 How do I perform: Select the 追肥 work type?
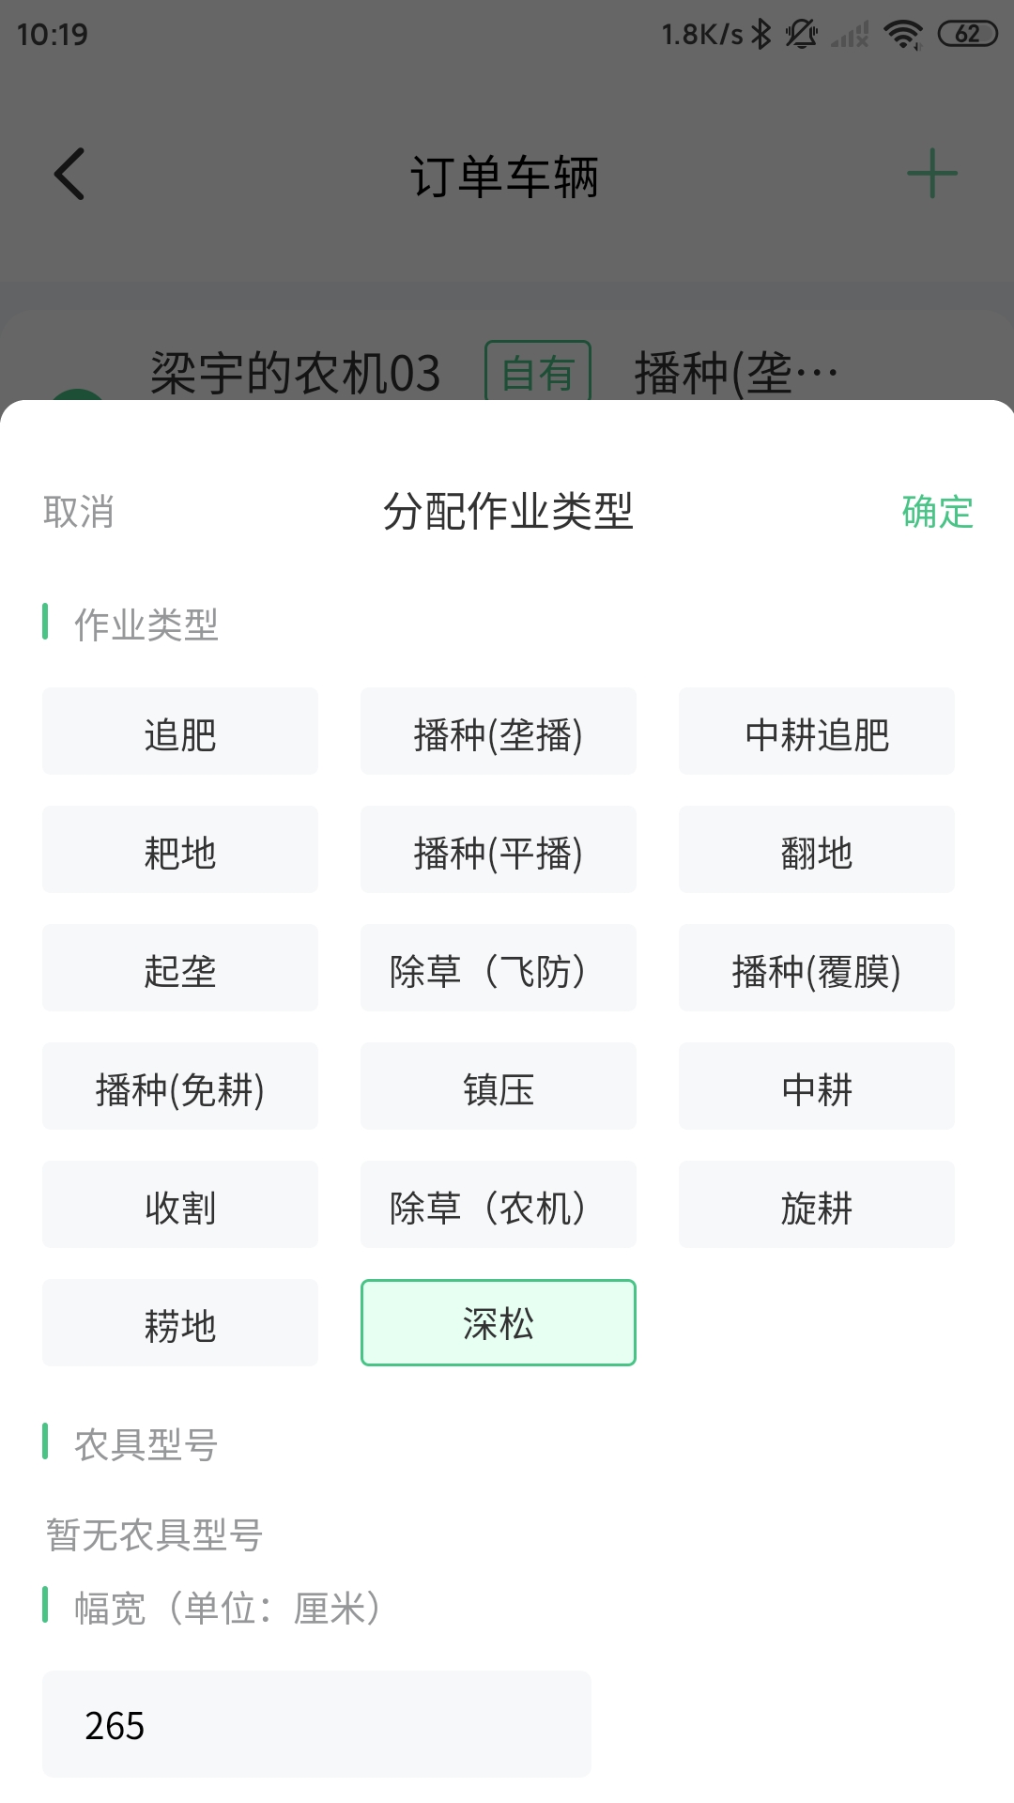(x=180, y=732)
